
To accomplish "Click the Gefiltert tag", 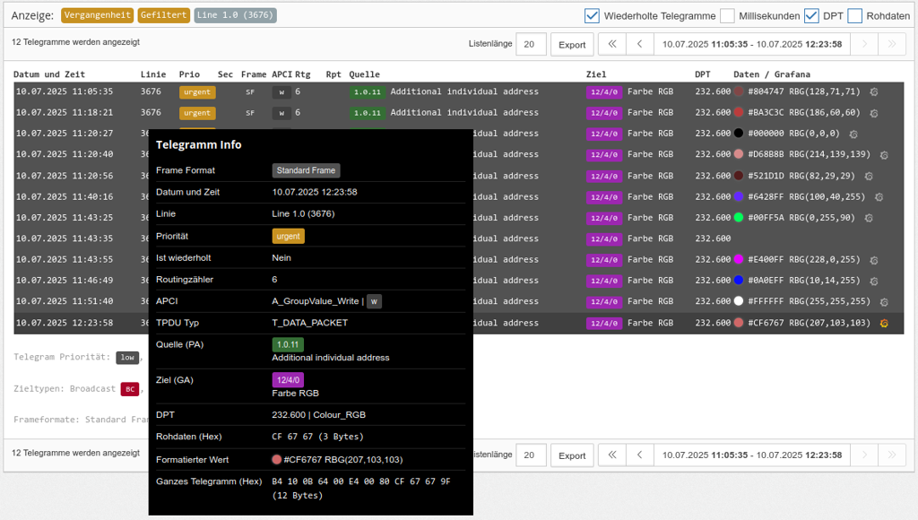I will (164, 15).
